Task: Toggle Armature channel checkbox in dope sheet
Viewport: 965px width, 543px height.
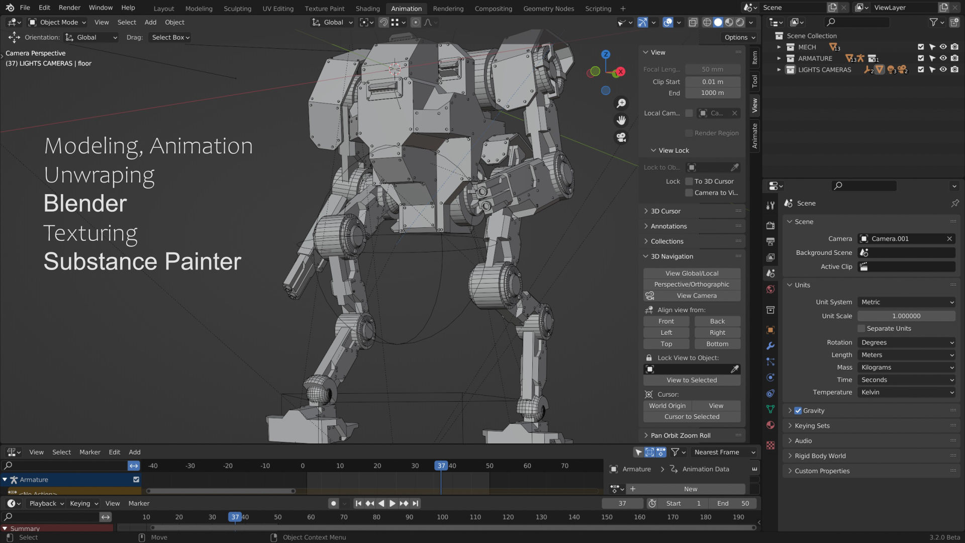Action: (136, 480)
